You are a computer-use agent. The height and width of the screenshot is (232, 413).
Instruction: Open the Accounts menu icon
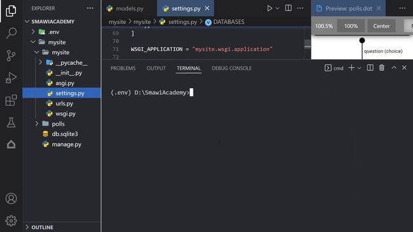11,198
